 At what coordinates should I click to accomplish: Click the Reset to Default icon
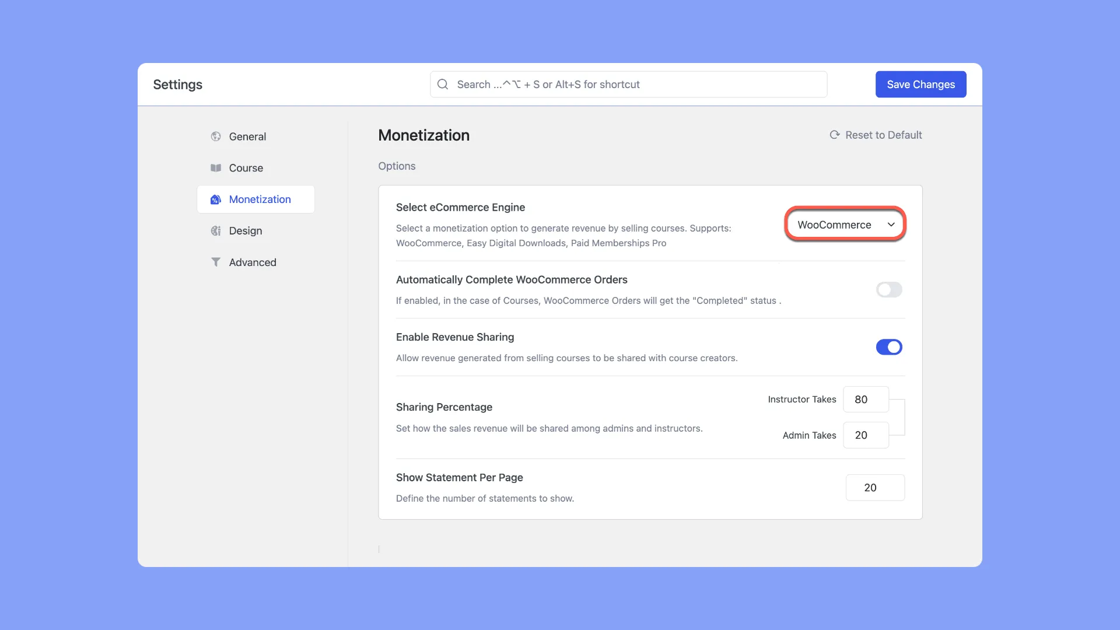(834, 135)
